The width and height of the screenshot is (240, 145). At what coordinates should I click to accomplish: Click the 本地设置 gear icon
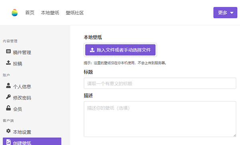[x=8, y=131]
